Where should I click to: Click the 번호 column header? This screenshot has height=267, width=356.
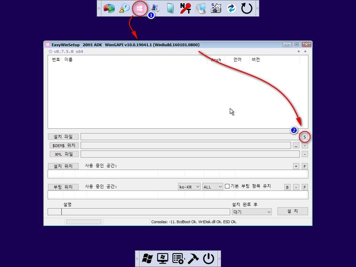(55, 59)
